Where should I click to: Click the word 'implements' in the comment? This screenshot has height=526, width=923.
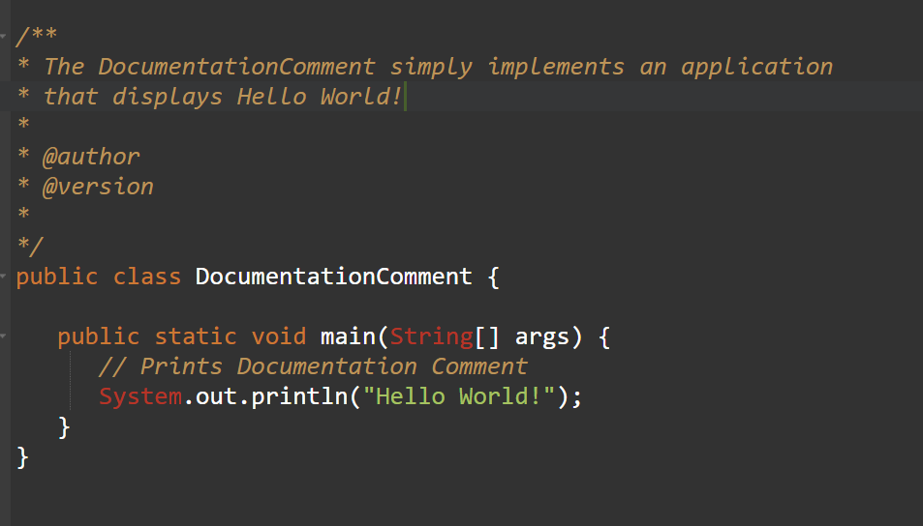point(556,68)
